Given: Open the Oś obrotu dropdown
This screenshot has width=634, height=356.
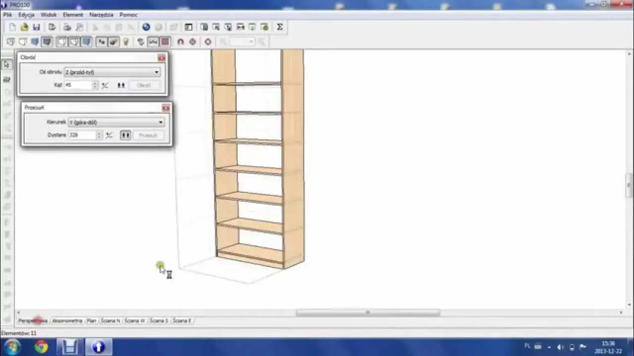Looking at the screenshot, I should coord(112,72).
